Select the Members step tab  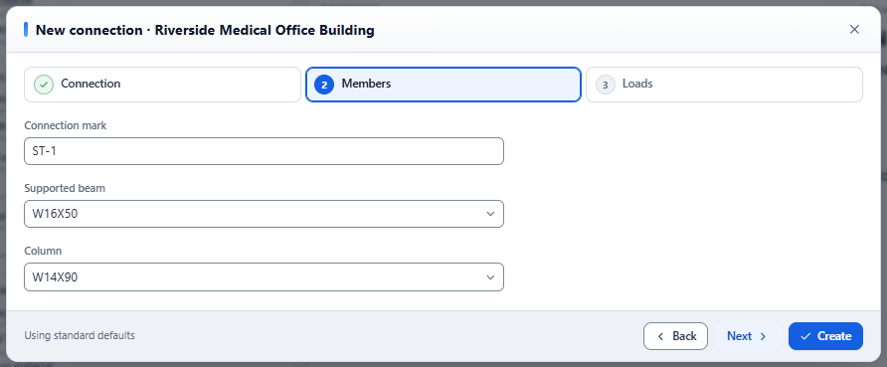443,85
